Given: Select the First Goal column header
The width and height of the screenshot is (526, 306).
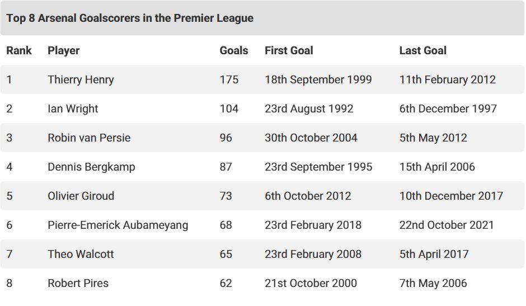Looking at the screenshot, I should (289, 50).
